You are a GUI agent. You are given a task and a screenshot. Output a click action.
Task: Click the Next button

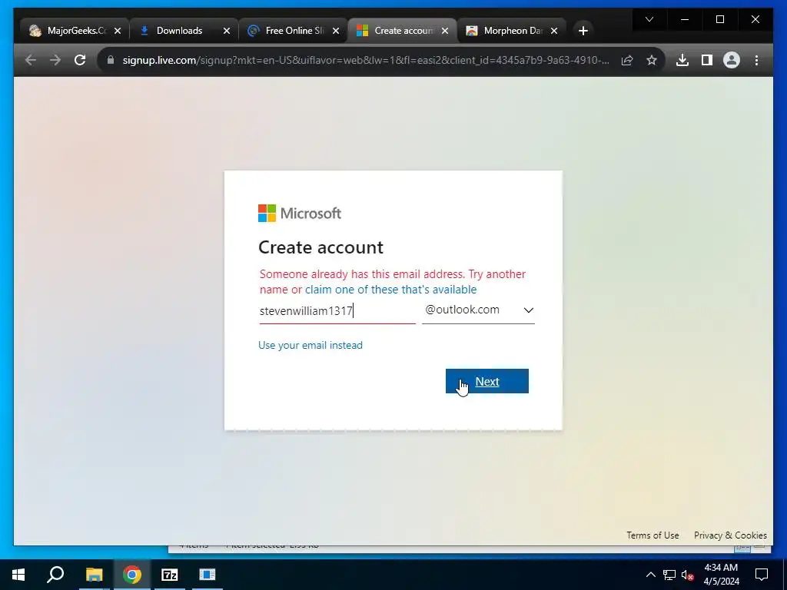pyautogui.click(x=486, y=381)
